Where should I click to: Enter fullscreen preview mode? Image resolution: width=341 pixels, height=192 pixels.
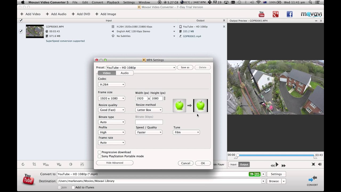313,164
